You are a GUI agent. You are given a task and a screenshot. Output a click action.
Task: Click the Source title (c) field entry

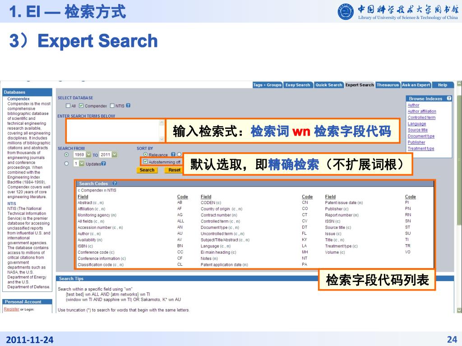point(338,228)
